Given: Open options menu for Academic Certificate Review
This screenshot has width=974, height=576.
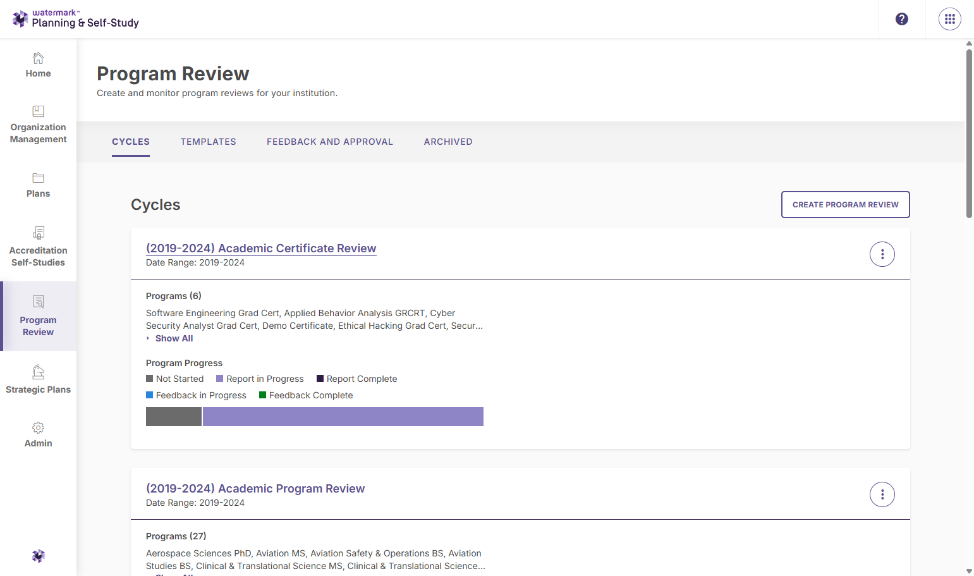Looking at the screenshot, I should 882,254.
